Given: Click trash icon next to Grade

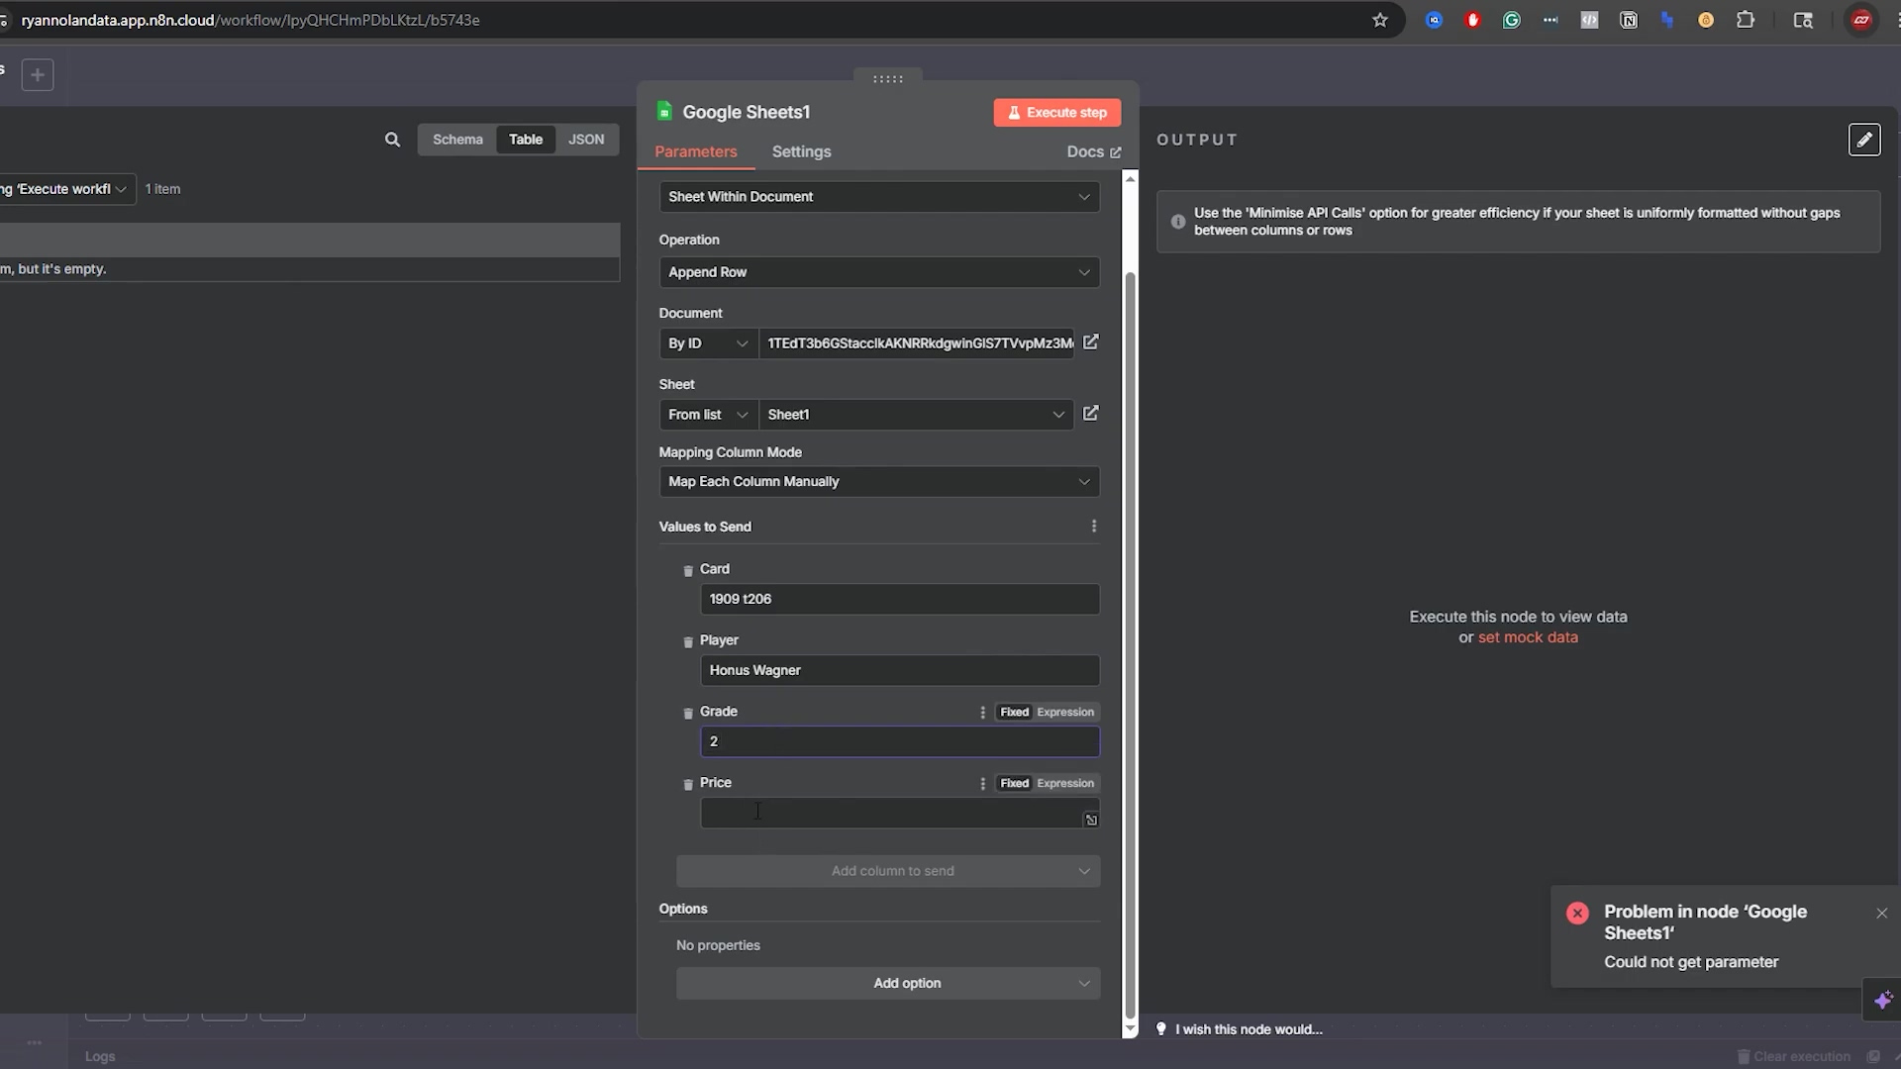Looking at the screenshot, I should [x=688, y=714].
